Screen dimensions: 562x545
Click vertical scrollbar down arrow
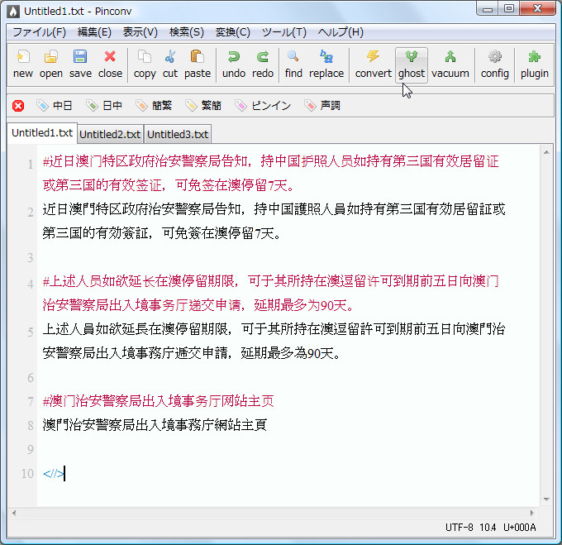coord(546,500)
